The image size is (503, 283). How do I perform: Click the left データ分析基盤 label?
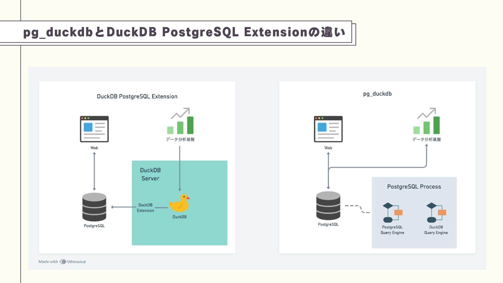[x=180, y=139]
